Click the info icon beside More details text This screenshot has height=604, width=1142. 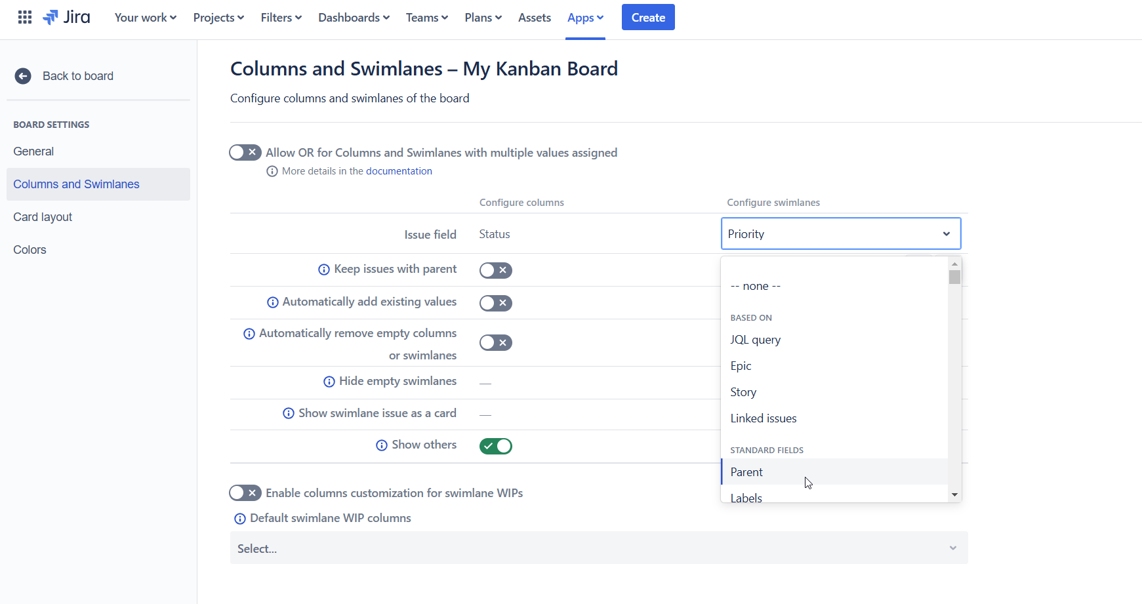coord(272,171)
